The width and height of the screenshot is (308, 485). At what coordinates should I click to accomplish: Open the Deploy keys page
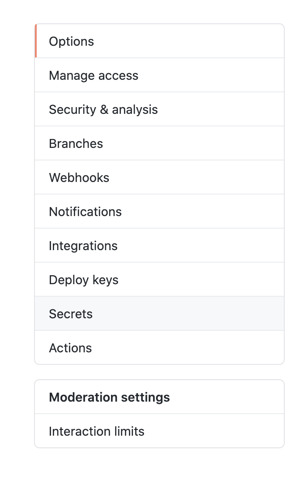(x=84, y=280)
